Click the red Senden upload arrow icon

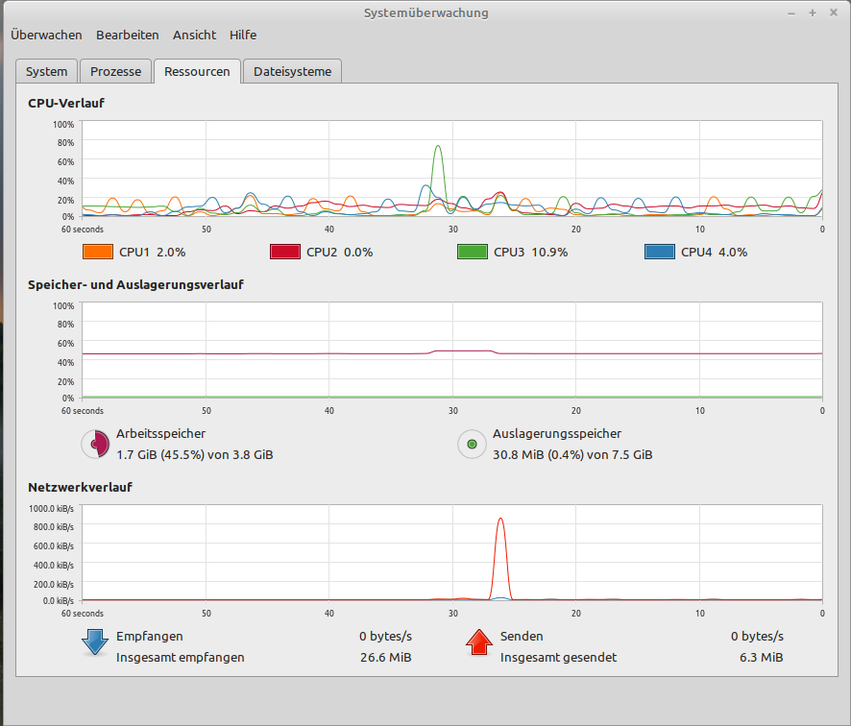[479, 642]
